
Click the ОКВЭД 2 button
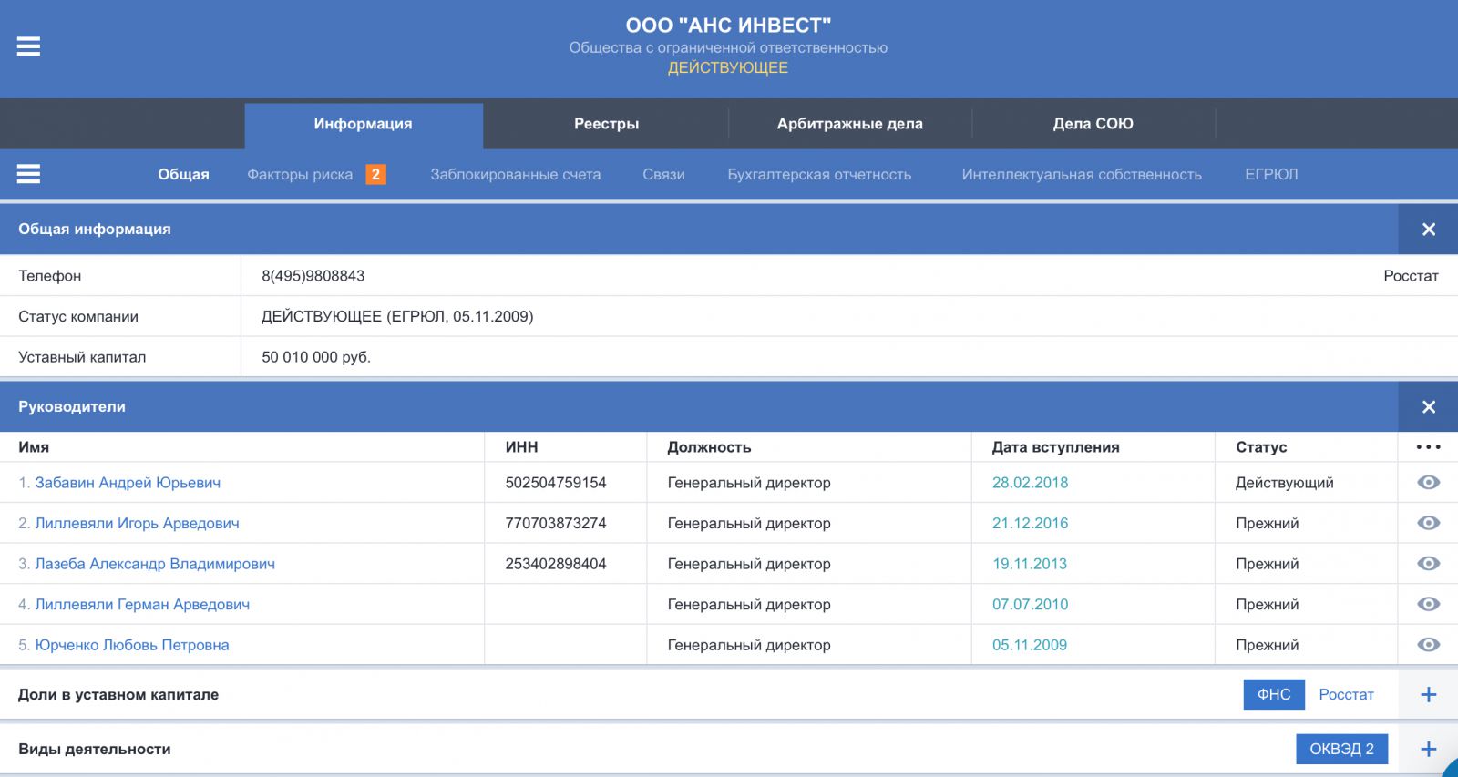(1341, 749)
